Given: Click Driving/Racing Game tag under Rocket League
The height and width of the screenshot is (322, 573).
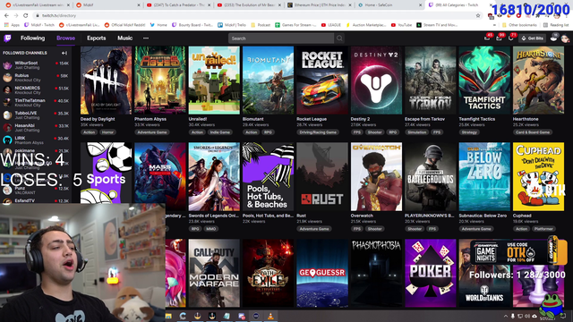Looking at the screenshot, I should tap(318, 132).
